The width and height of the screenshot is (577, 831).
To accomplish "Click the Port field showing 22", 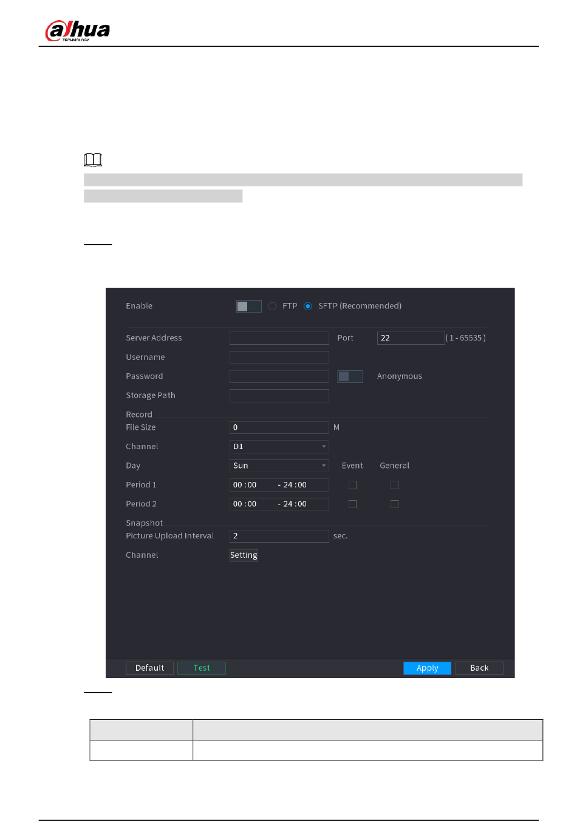I will tap(411, 338).
